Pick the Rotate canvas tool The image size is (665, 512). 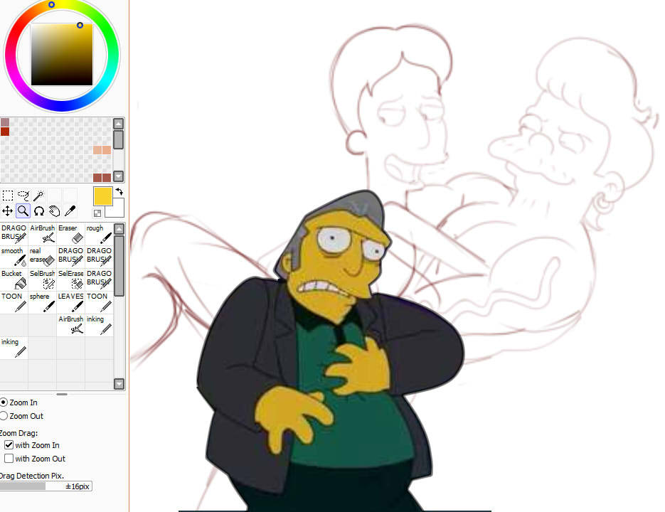pyautogui.click(x=38, y=210)
